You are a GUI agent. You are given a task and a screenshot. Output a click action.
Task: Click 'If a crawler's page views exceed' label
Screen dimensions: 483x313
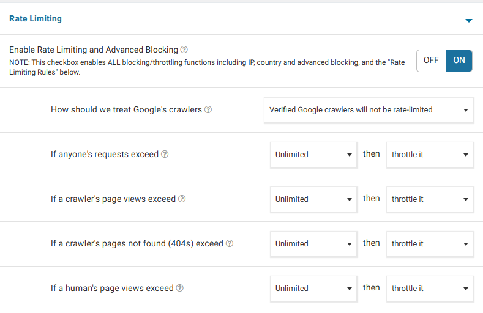[x=113, y=199]
